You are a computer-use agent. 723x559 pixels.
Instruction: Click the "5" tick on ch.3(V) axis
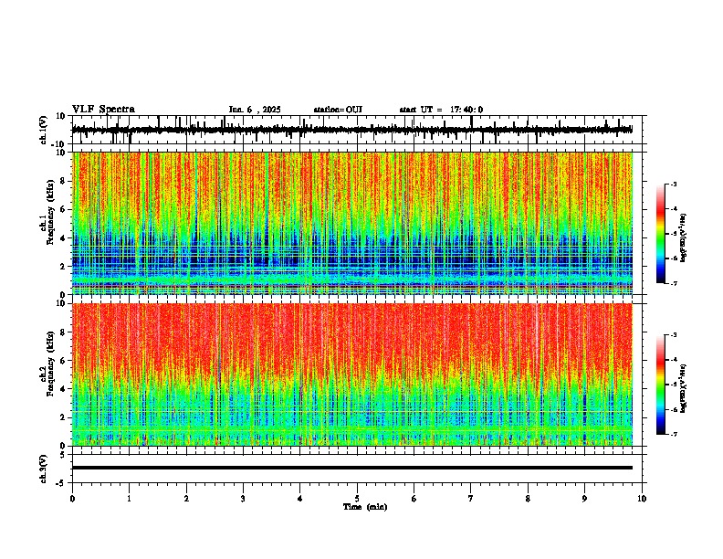pos(63,454)
